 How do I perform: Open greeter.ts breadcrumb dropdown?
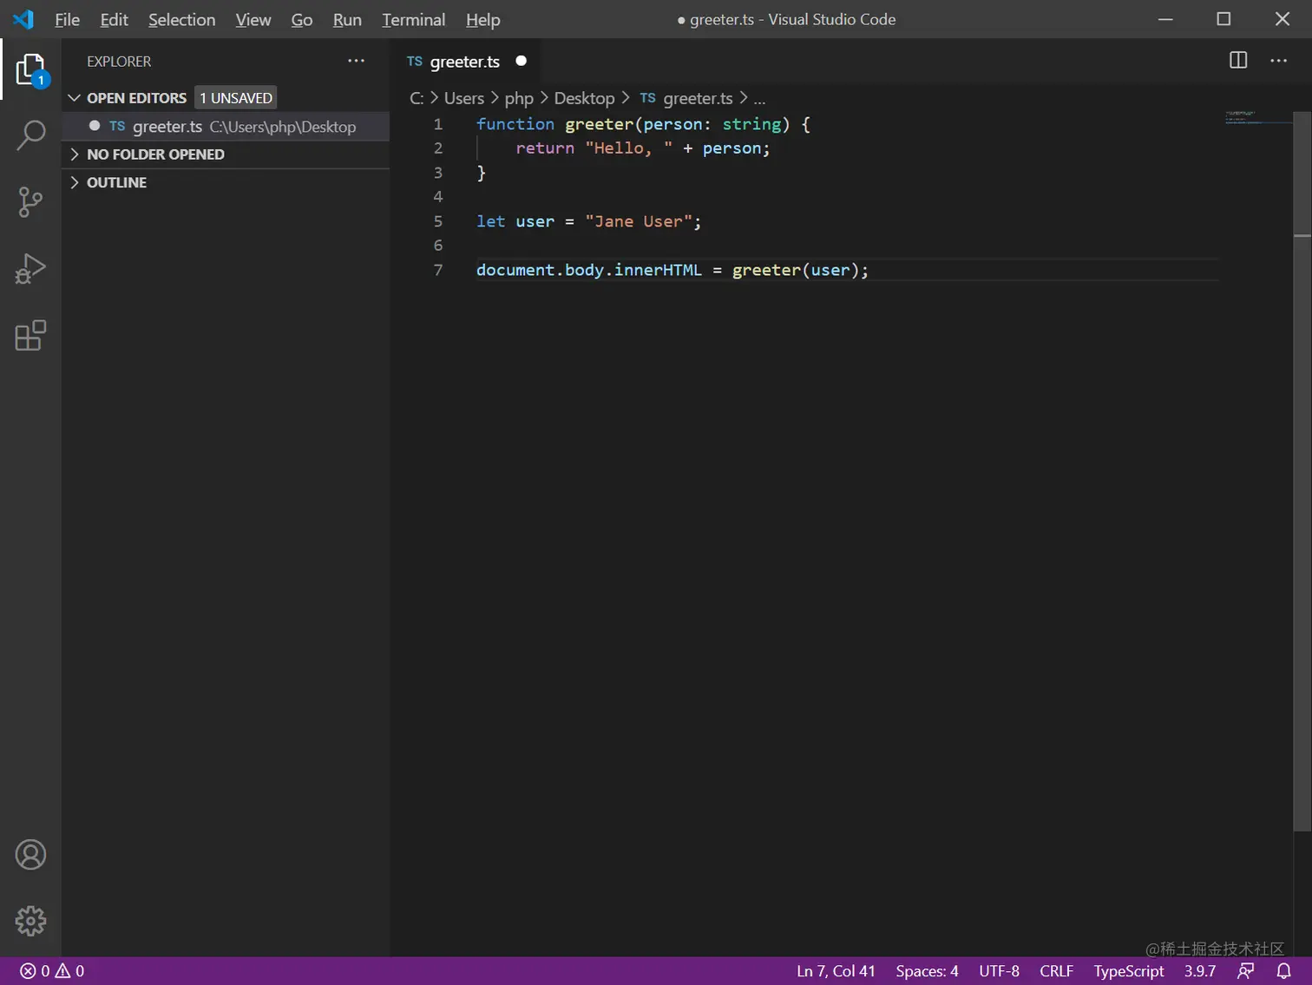coord(698,98)
